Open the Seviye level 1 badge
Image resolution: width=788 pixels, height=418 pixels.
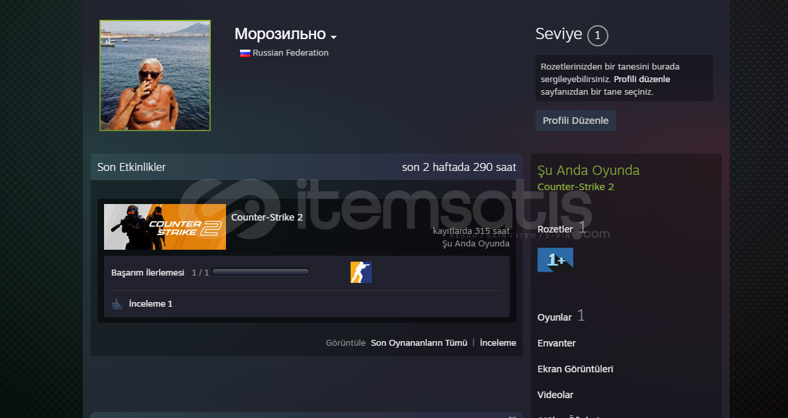pos(598,36)
